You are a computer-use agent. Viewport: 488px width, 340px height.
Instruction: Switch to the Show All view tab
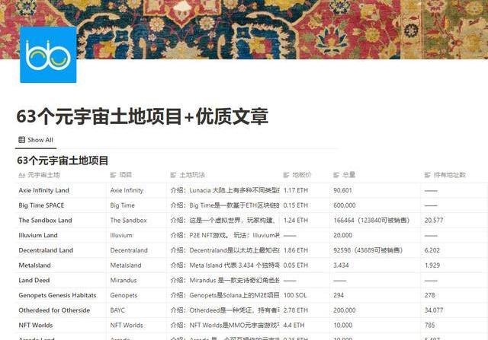click(36, 140)
